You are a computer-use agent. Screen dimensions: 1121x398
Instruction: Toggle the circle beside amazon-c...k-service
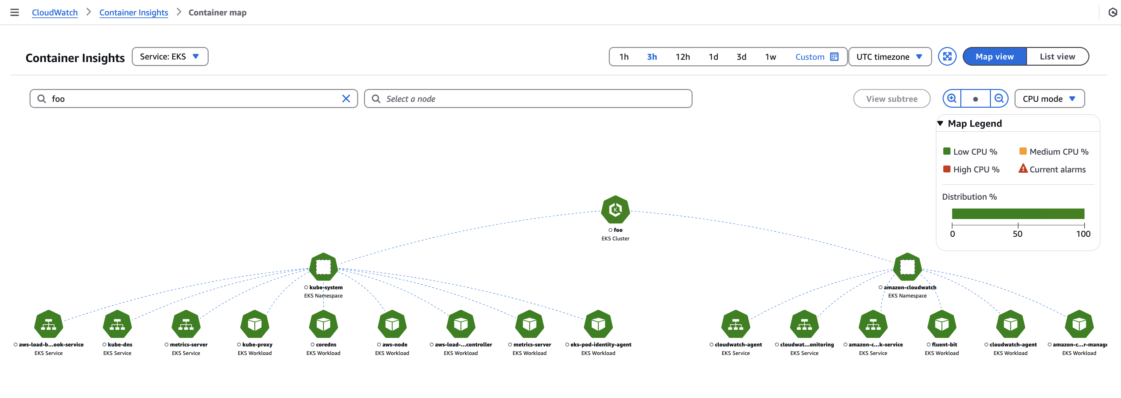tap(846, 345)
